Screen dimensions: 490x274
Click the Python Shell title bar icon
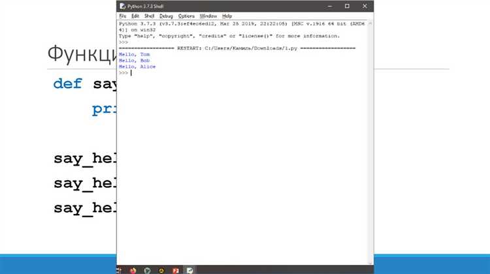[x=123, y=7]
